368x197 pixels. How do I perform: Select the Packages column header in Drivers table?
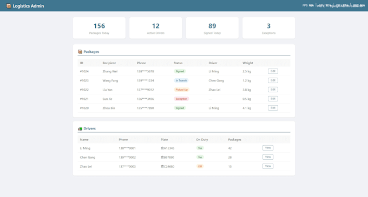(x=235, y=139)
